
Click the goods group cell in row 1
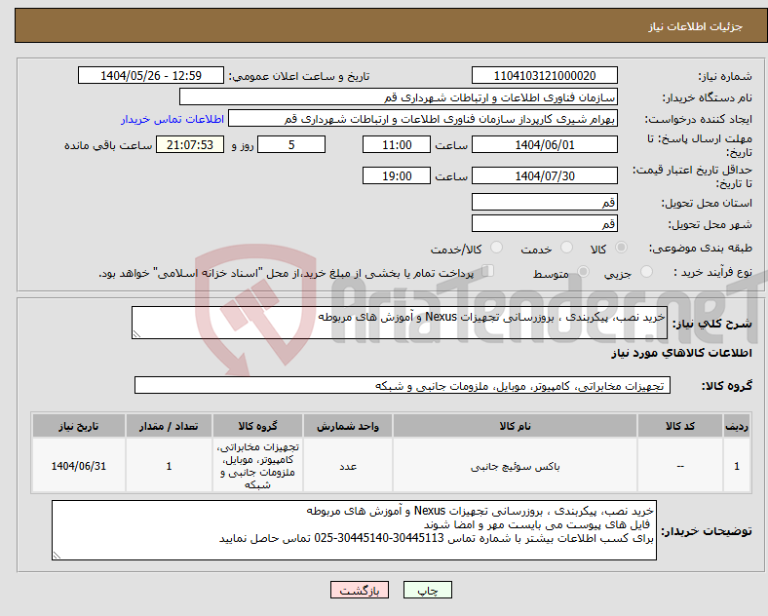tap(257, 466)
